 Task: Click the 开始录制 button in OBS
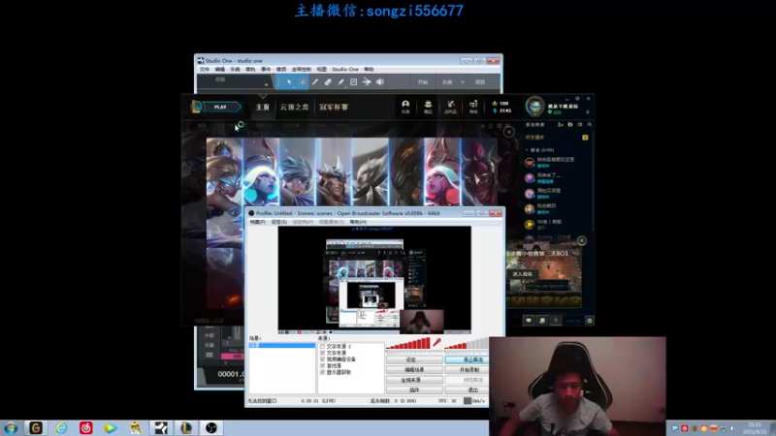coord(468,370)
